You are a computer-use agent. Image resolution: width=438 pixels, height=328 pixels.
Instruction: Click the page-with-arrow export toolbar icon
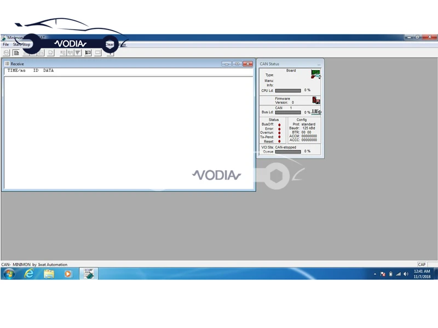pos(50,52)
